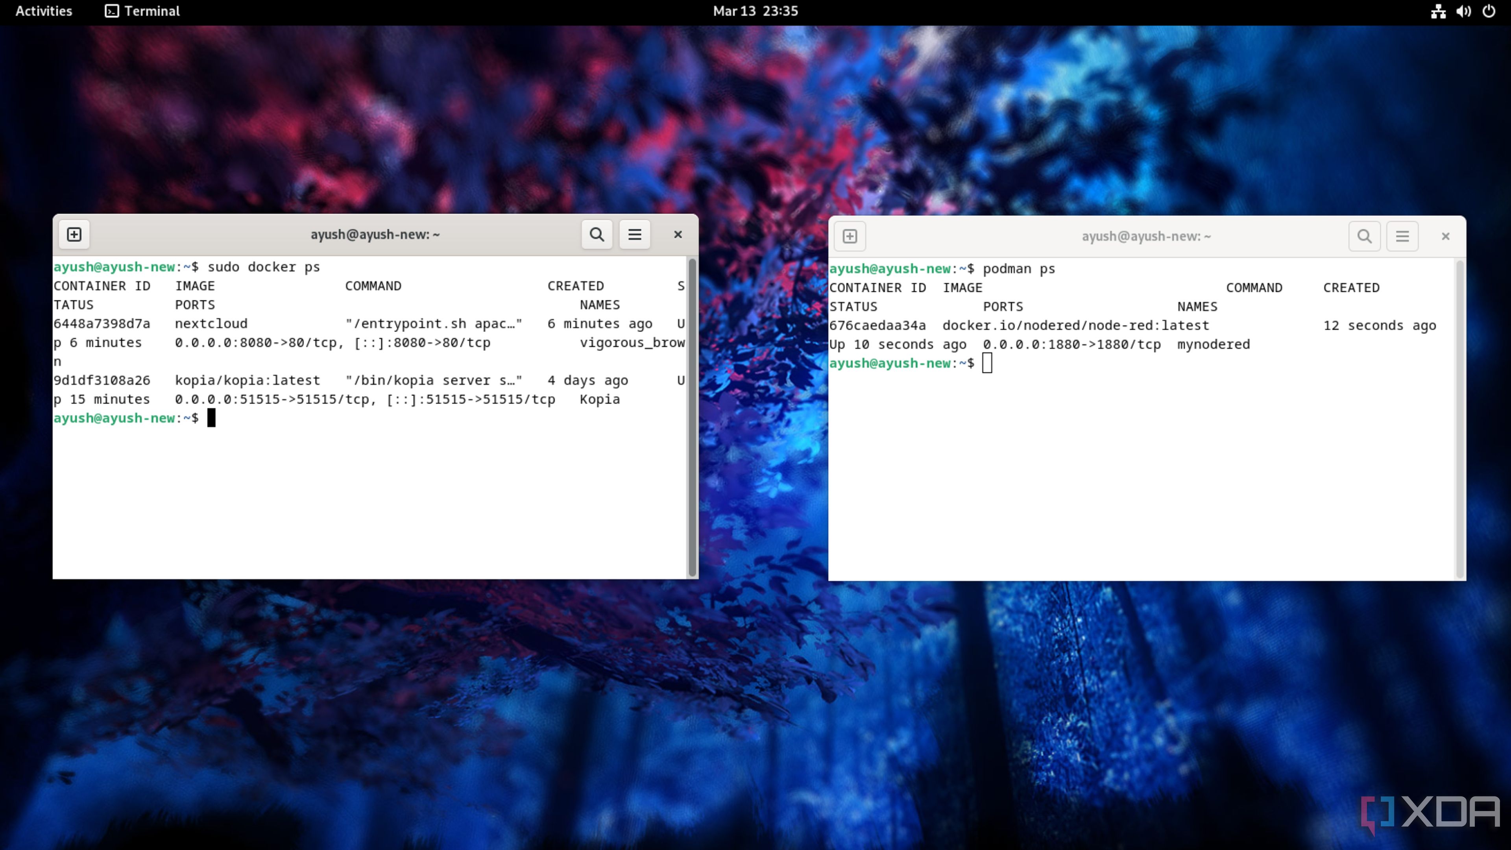1511x850 pixels.
Task: Click the Terminal application icon in taskbar
Action: 112,11
